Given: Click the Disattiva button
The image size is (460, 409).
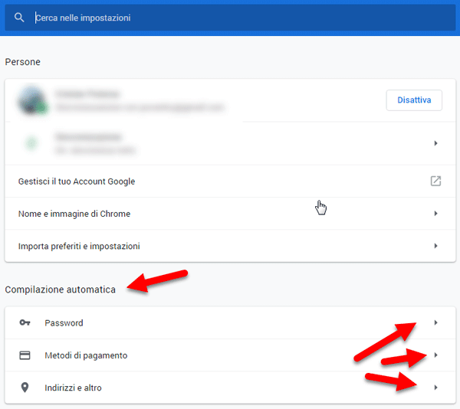Looking at the screenshot, I should (414, 100).
